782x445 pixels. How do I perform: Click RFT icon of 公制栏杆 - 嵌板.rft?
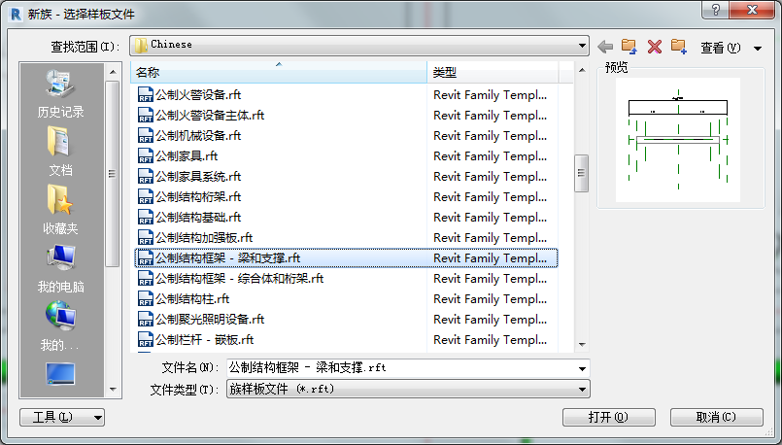(145, 340)
